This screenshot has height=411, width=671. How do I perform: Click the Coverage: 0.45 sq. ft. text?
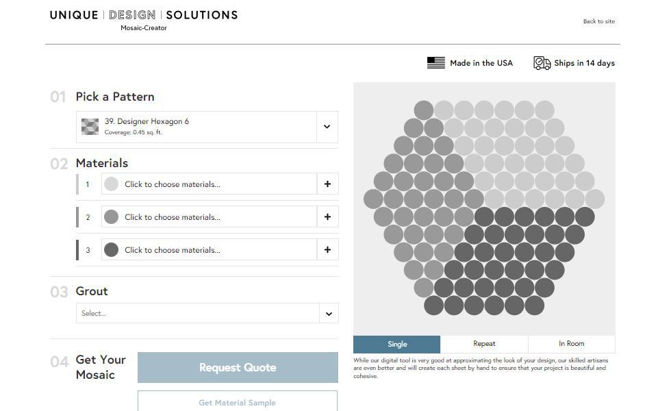click(133, 132)
